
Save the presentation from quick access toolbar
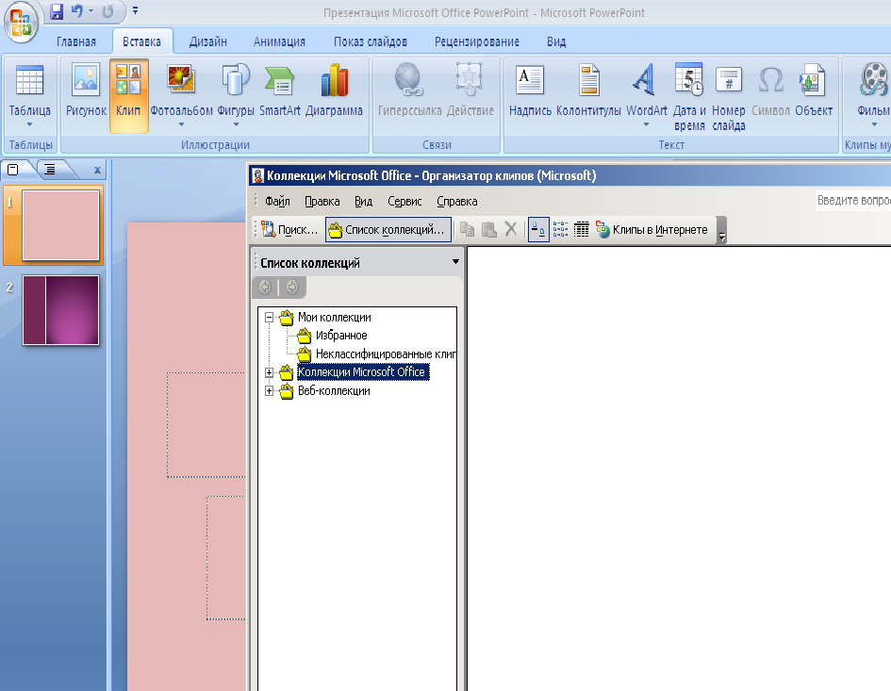tap(56, 11)
